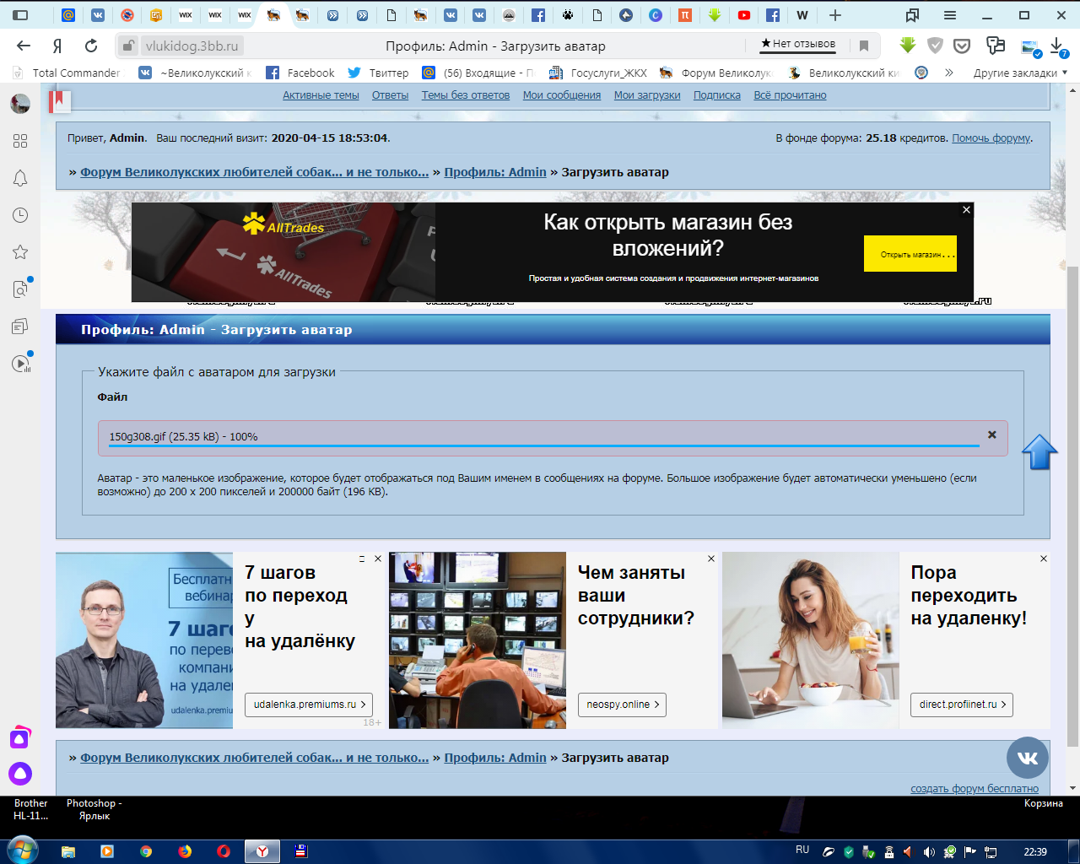1080x864 pixels.
Task: Open the Ответы forum link
Action: point(391,95)
